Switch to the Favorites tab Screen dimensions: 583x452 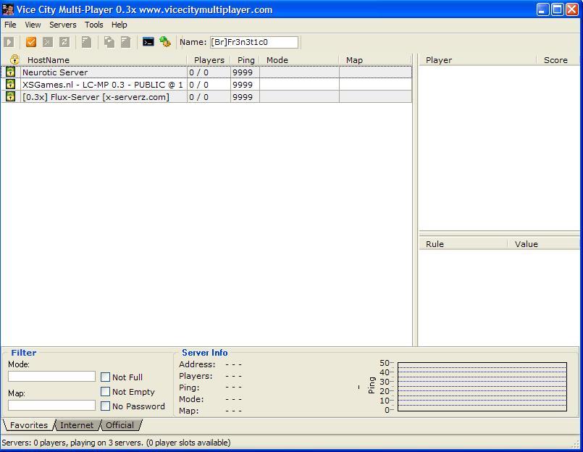click(29, 425)
